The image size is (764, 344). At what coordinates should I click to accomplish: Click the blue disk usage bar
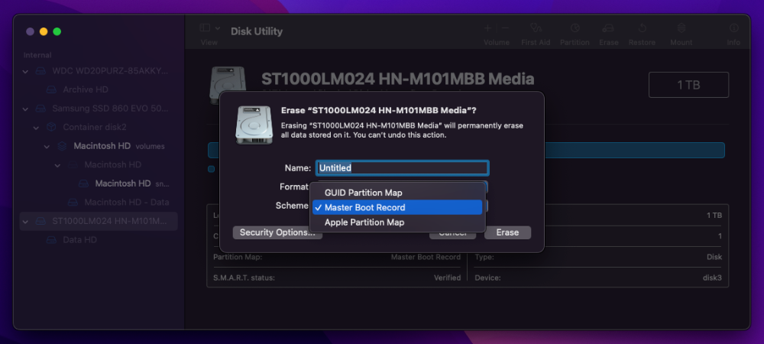point(634,150)
